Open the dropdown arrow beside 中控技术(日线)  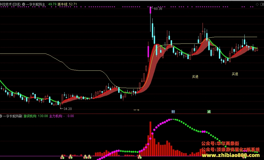tap(24, 4)
